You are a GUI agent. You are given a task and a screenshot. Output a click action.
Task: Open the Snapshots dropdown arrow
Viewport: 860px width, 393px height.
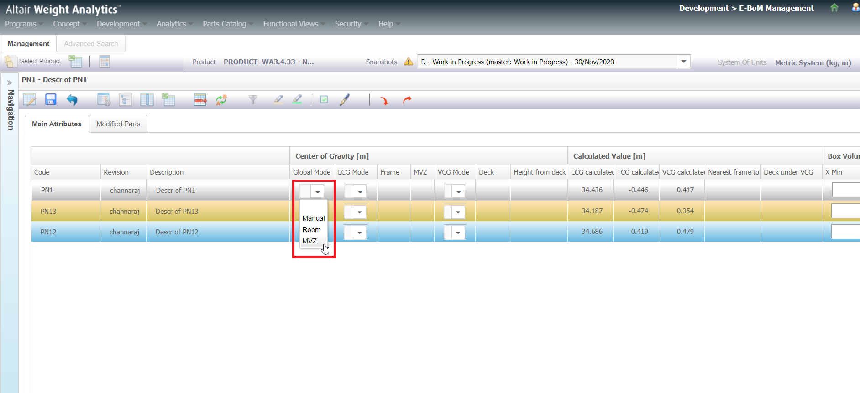pos(683,62)
